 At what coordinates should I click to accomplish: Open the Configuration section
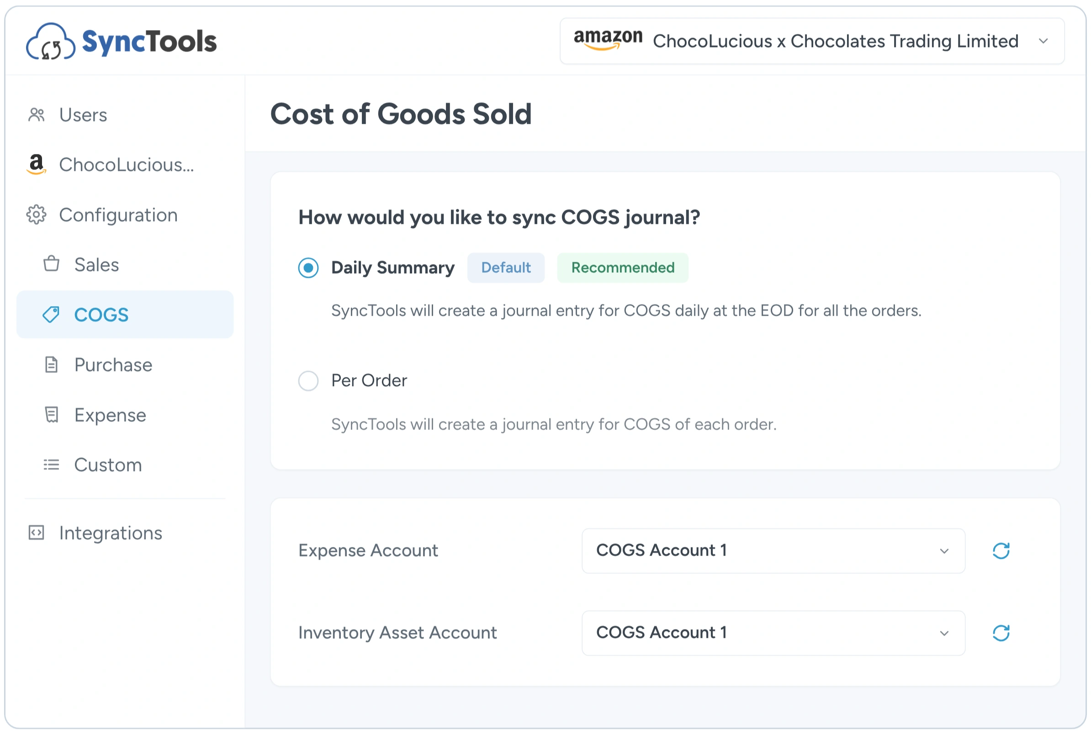point(125,215)
